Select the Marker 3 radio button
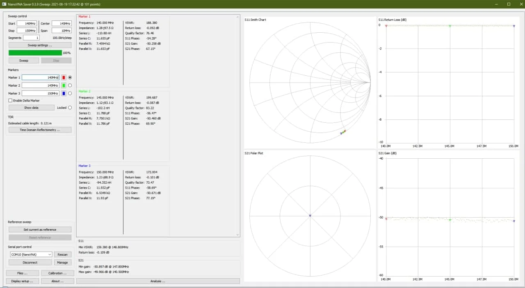Screen dimensions: 525x288 tap(70, 93)
